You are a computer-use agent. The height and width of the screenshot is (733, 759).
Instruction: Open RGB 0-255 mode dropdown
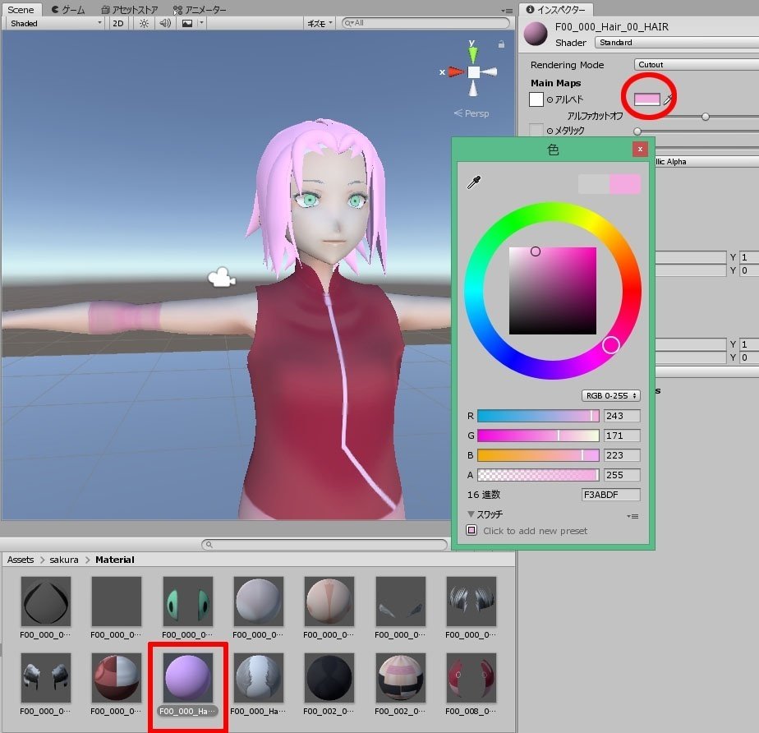[611, 395]
